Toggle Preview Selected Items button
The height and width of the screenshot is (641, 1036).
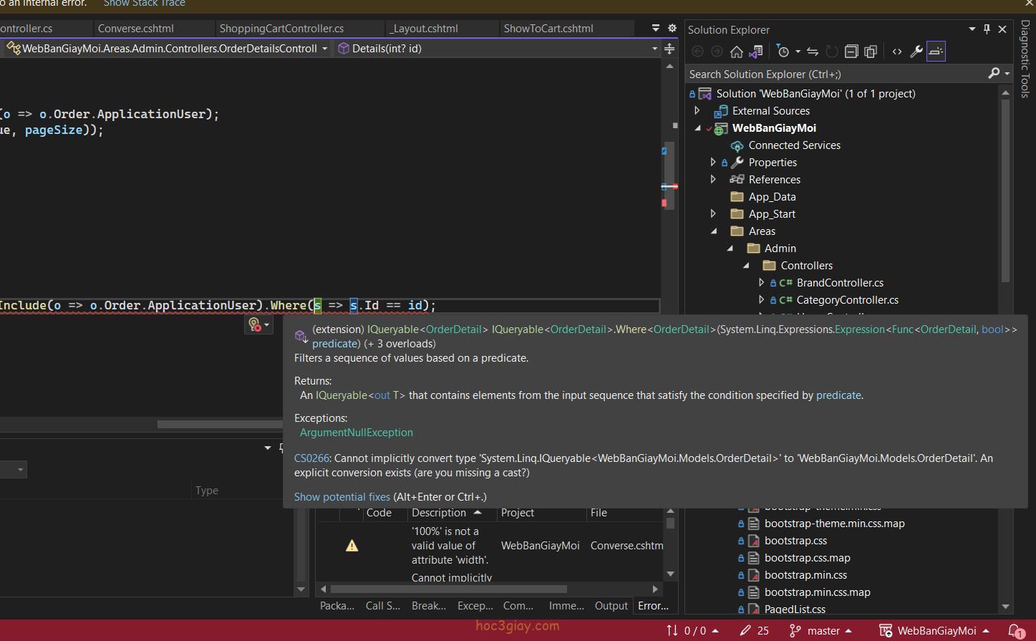tap(936, 52)
